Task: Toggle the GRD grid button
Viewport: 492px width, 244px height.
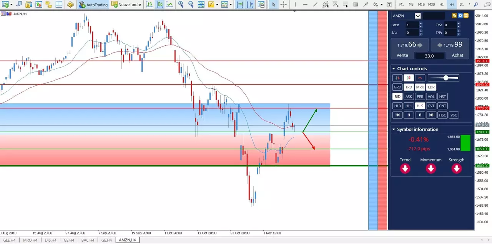Action: click(397, 87)
